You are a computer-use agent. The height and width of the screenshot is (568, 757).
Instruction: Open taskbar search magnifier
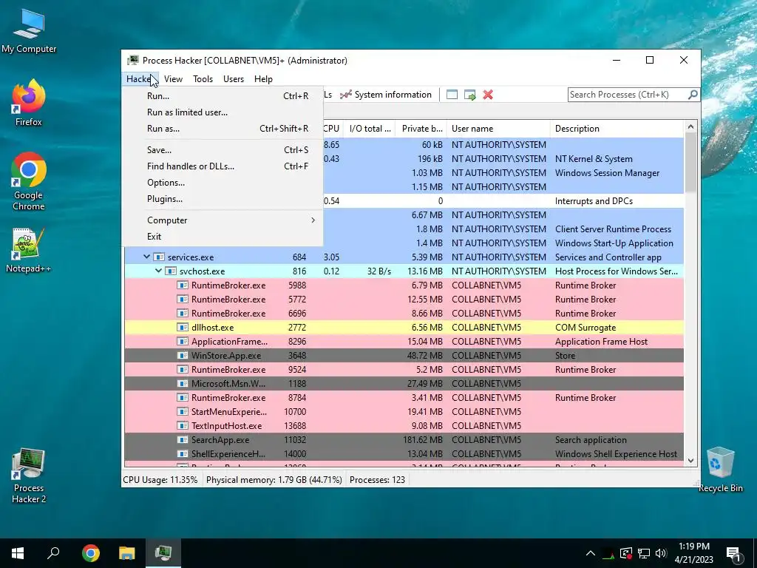(53, 553)
